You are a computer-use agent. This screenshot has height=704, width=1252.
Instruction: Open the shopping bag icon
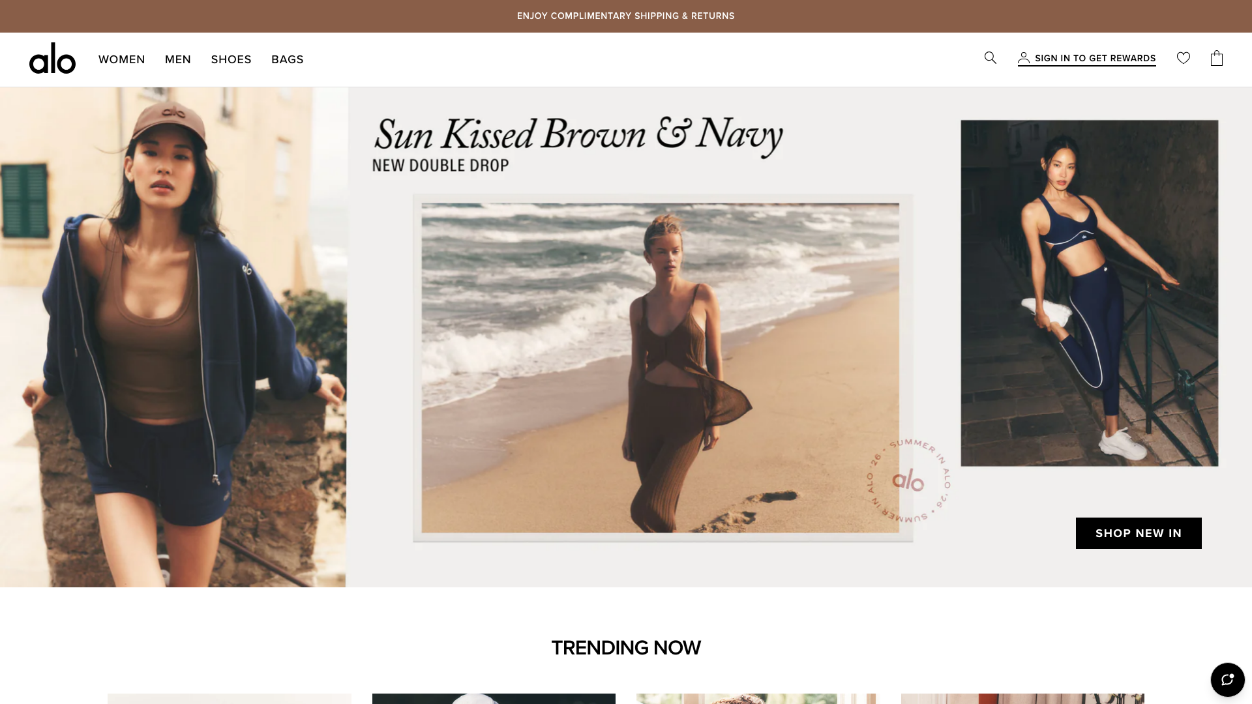pos(1217,58)
